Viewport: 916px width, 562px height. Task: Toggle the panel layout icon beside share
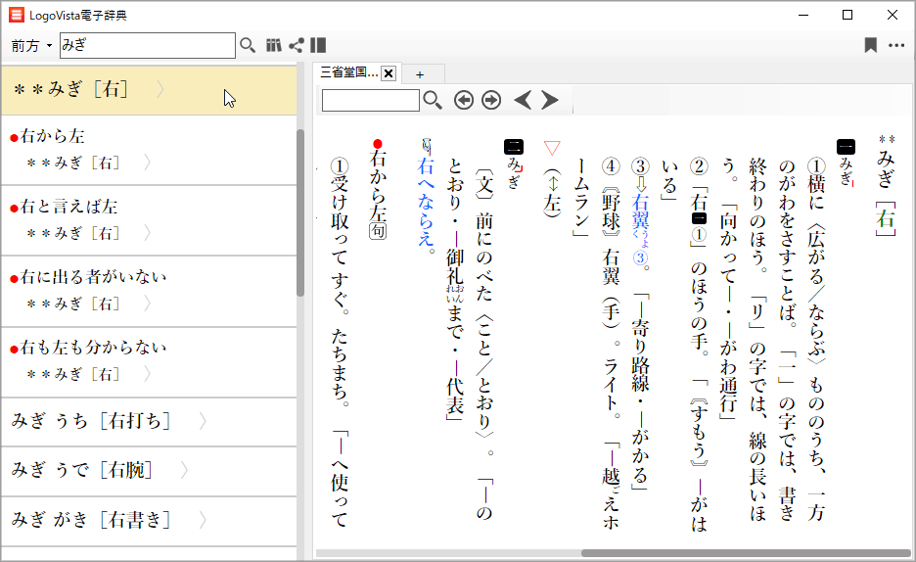point(318,45)
